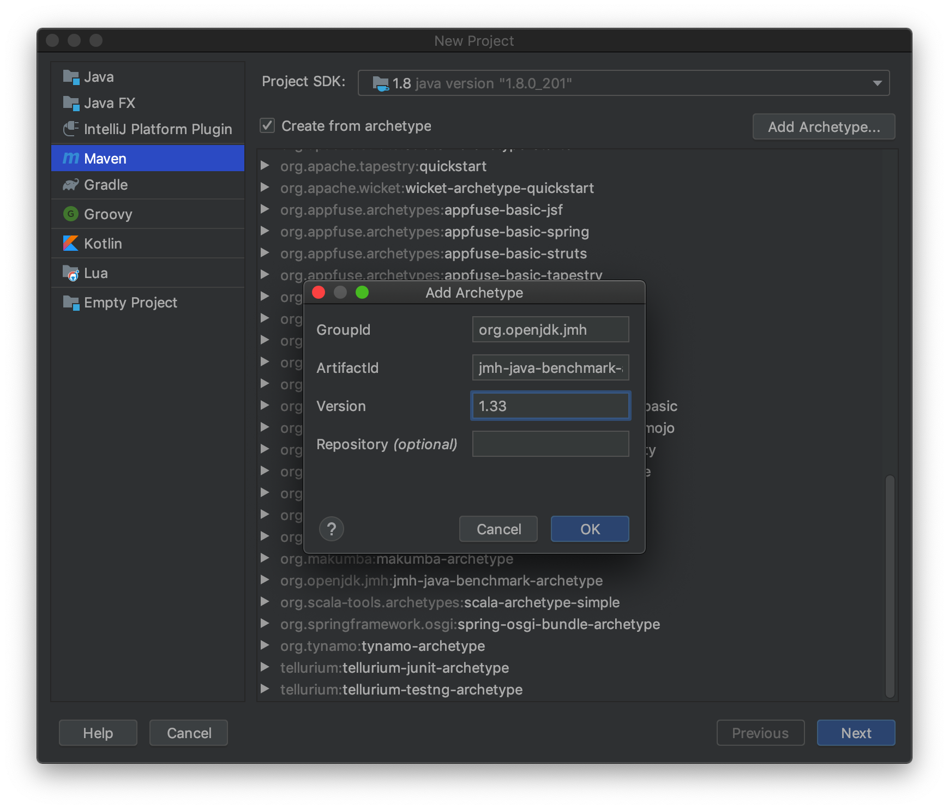Viewport: 949px width, 809px height.
Task: Choose Empty Project type
Action: [x=148, y=303]
